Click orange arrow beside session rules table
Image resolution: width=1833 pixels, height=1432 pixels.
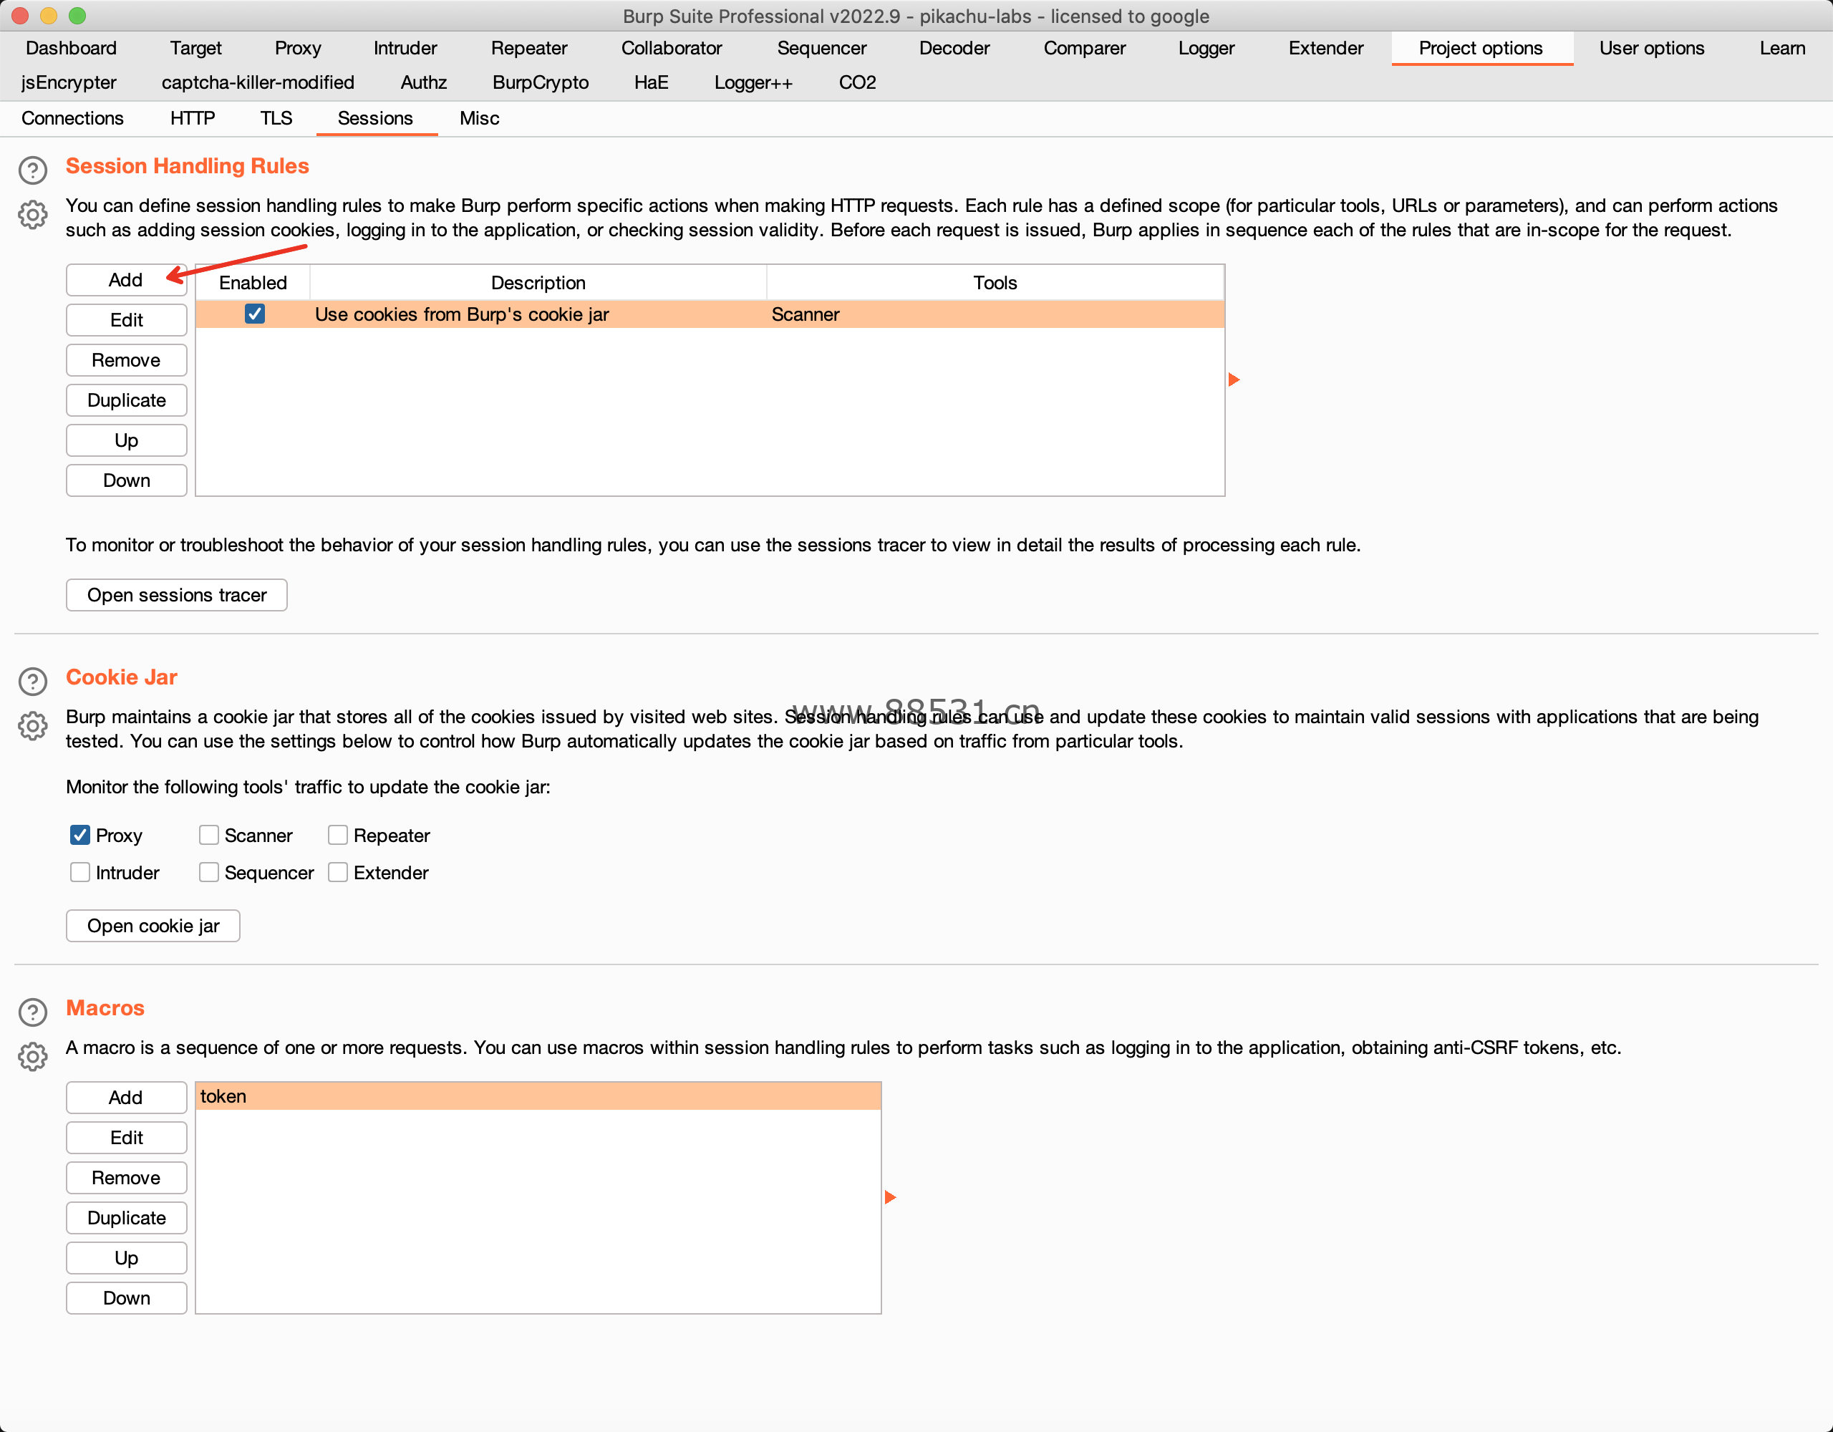click(x=1233, y=380)
